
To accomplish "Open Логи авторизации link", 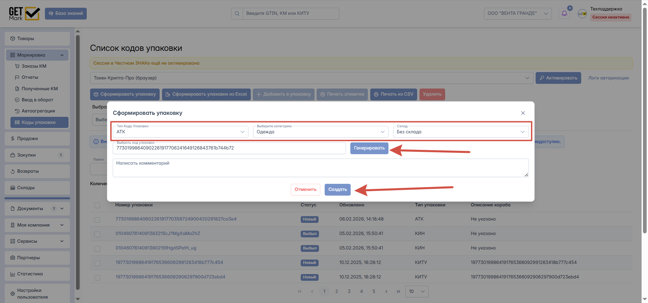I will tap(609, 78).
